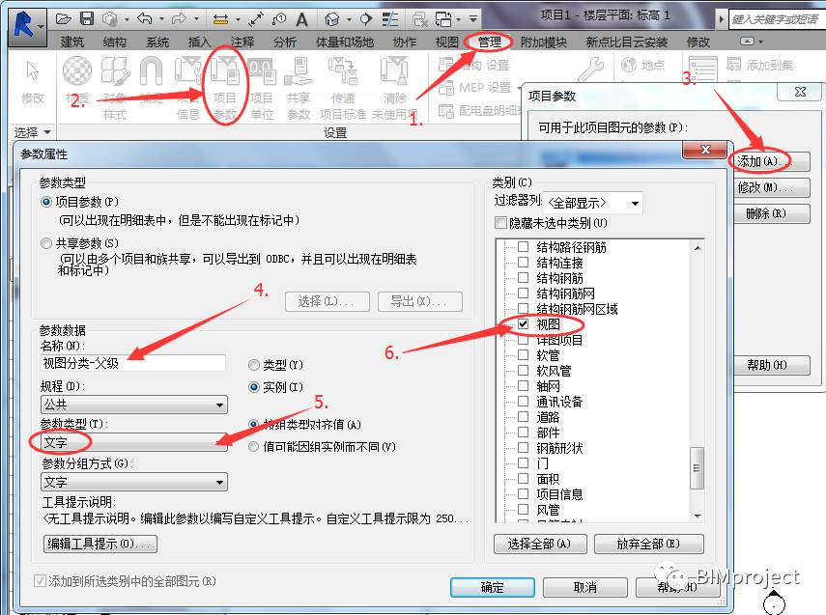Screen dimensions: 826x615
Task: Switch to the 视图 ribbon tab
Action: tap(446, 42)
